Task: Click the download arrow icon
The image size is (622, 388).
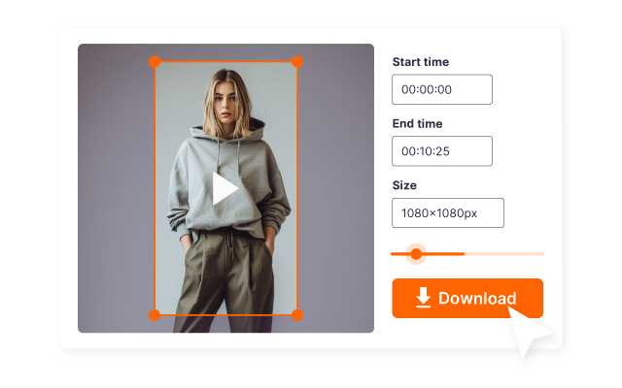Action: click(424, 298)
